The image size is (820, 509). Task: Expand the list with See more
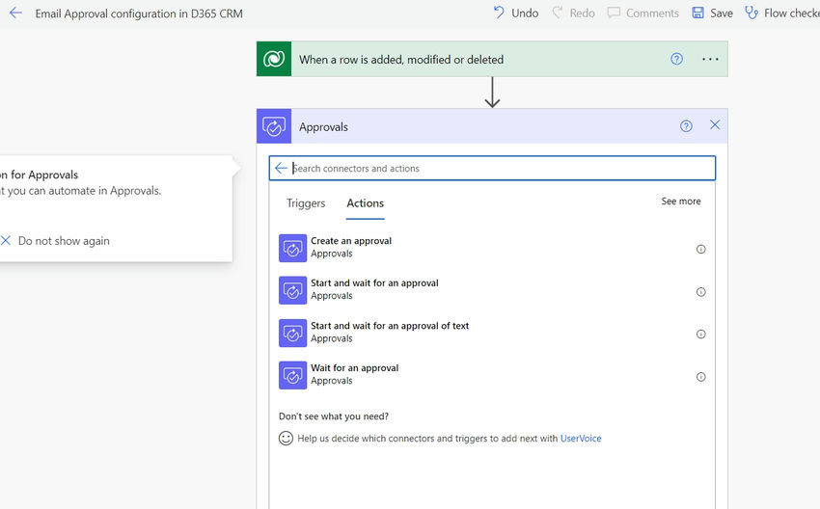pyautogui.click(x=681, y=201)
